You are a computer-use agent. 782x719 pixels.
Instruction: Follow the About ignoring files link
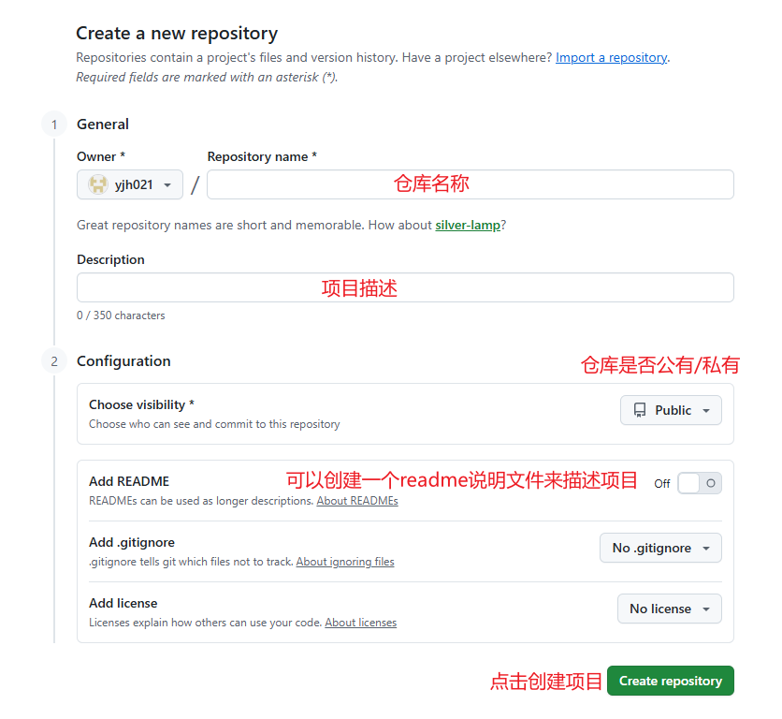(345, 562)
